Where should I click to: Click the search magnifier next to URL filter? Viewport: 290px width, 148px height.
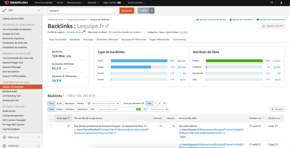[x=145, y=110]
